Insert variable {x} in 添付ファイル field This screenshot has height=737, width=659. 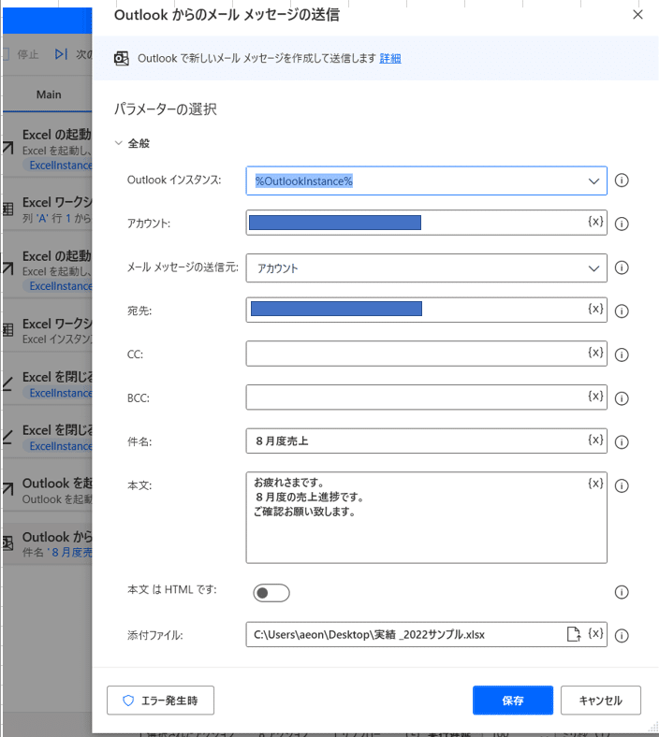(x=595, y=633)
